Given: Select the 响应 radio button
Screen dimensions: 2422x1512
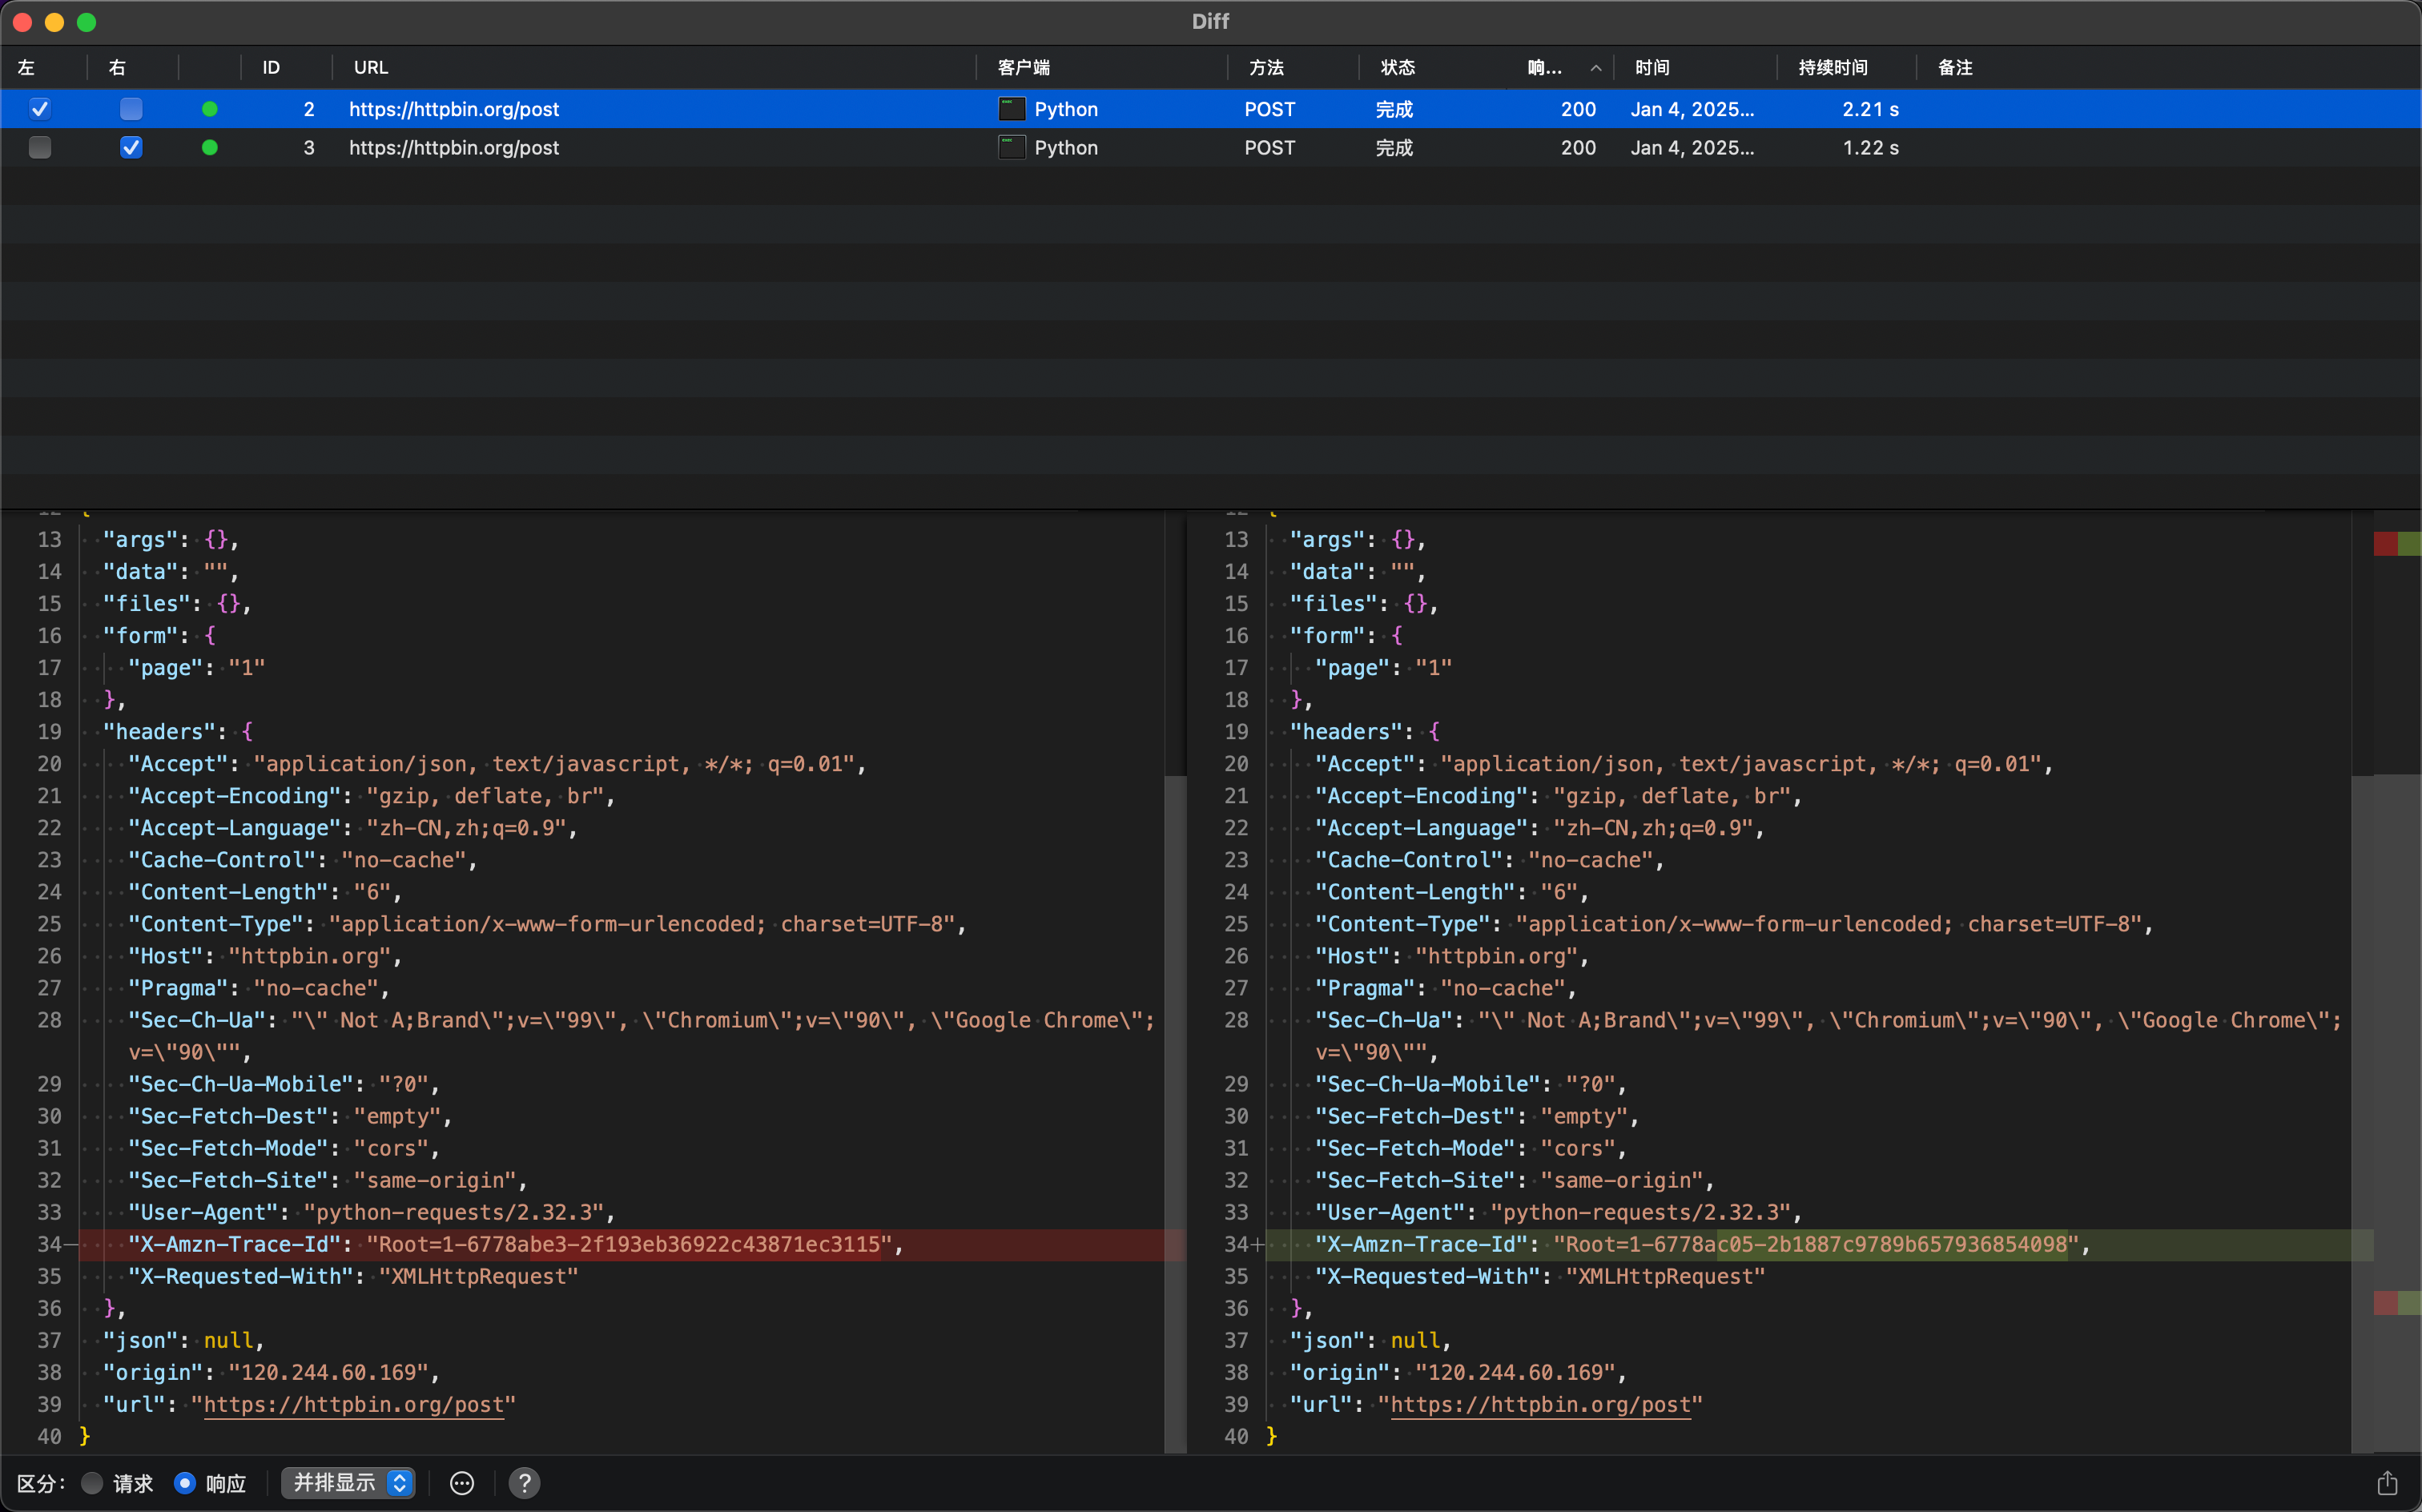Looking at the screenshot, I should 185,1483.
